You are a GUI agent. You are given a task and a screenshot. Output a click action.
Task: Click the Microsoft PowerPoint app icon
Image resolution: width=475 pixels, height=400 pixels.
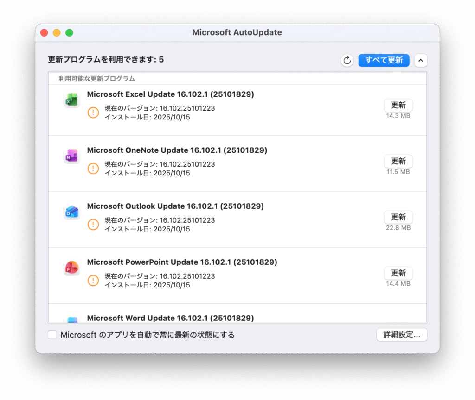coord(71,268)
